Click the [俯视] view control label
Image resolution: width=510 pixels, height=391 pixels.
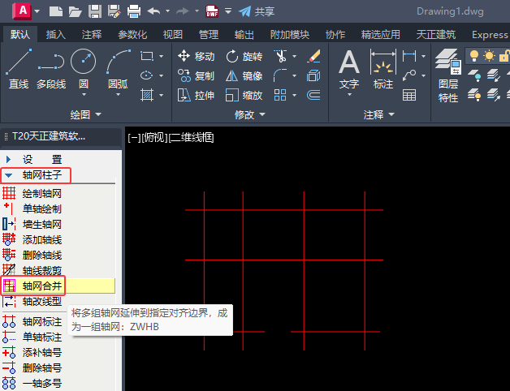[x=155, y=138]
